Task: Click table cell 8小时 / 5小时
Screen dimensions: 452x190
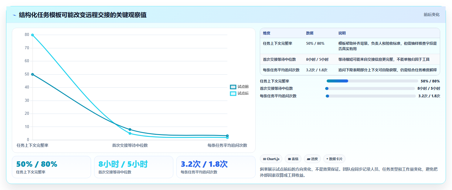Action: click(317, 60)
